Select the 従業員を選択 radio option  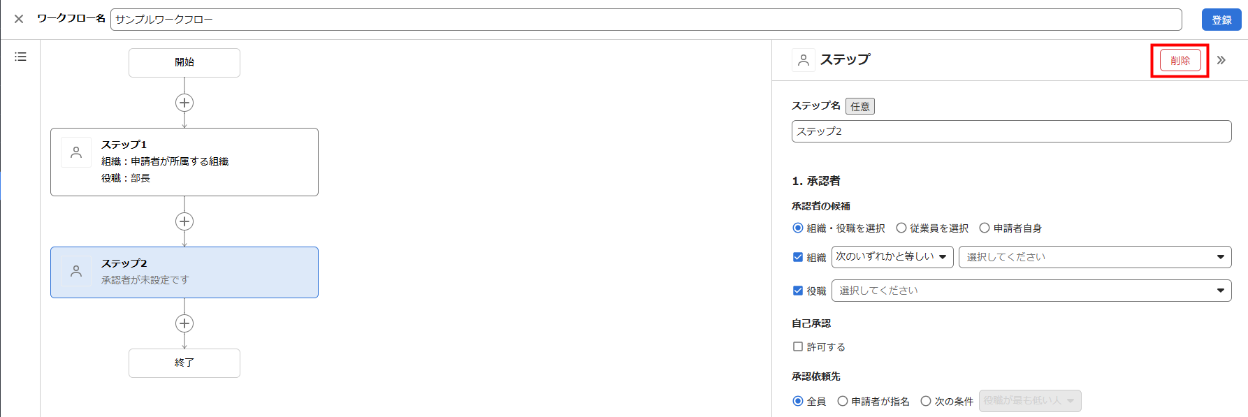coord(901,228)
